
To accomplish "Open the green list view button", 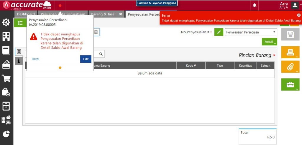I will pos(20,23).
